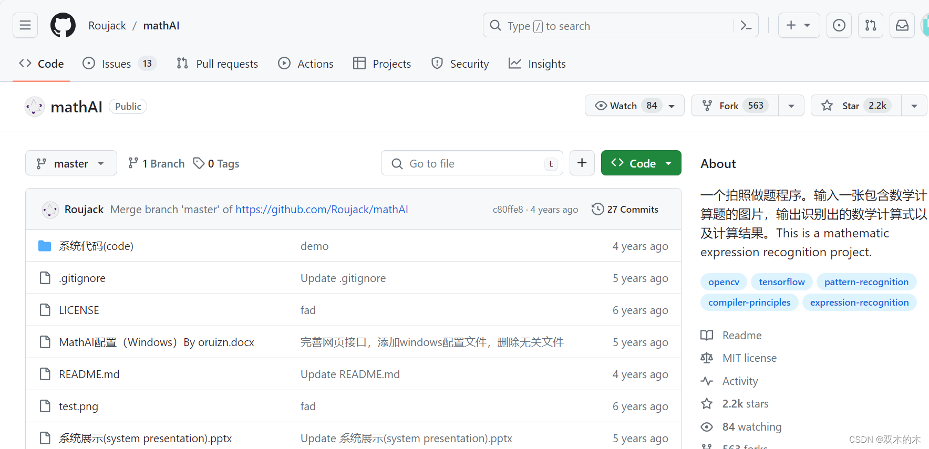The height and width of the screenshot is (449, 929).
Task: Open README.md file
Action: click(89, 374)
